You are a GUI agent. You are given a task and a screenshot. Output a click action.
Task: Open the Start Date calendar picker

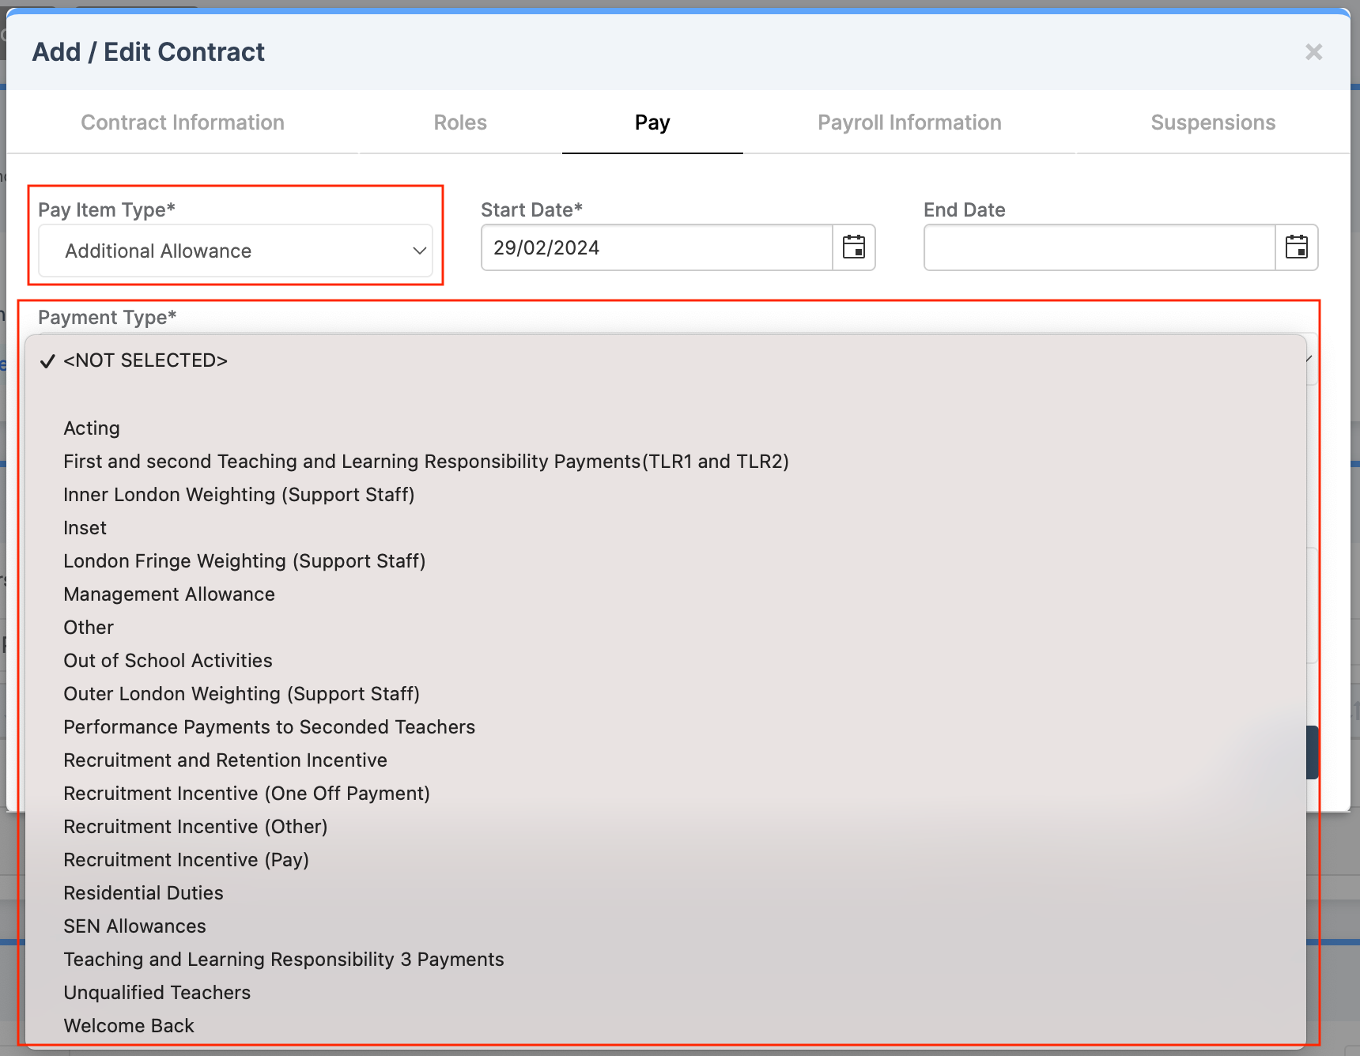[x=854, y=247]
